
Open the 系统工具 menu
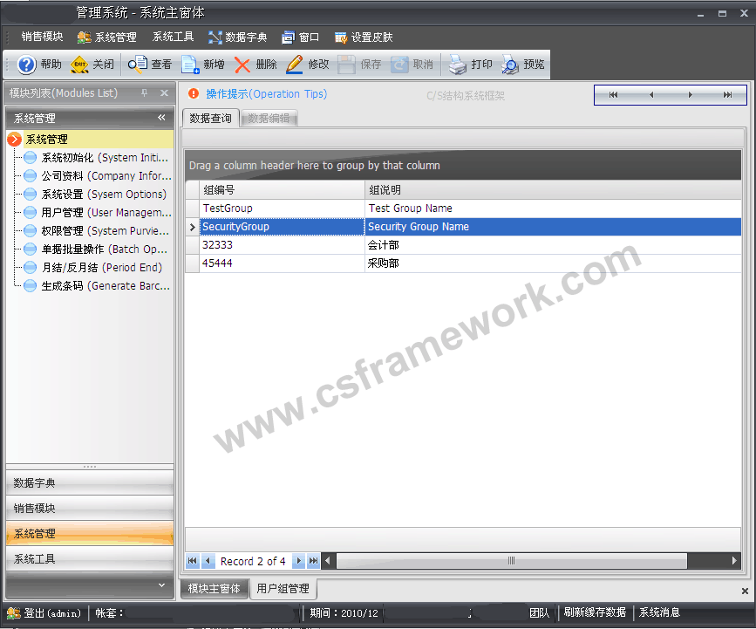(173, 38)
